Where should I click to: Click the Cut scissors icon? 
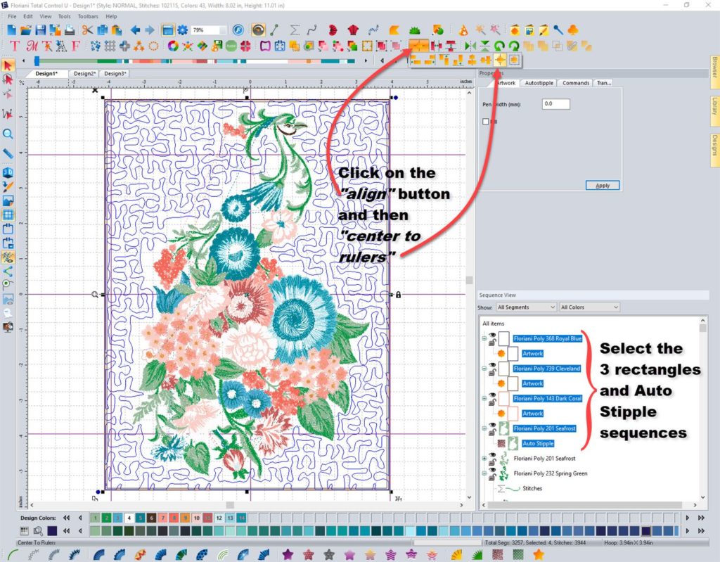[87, 30]
